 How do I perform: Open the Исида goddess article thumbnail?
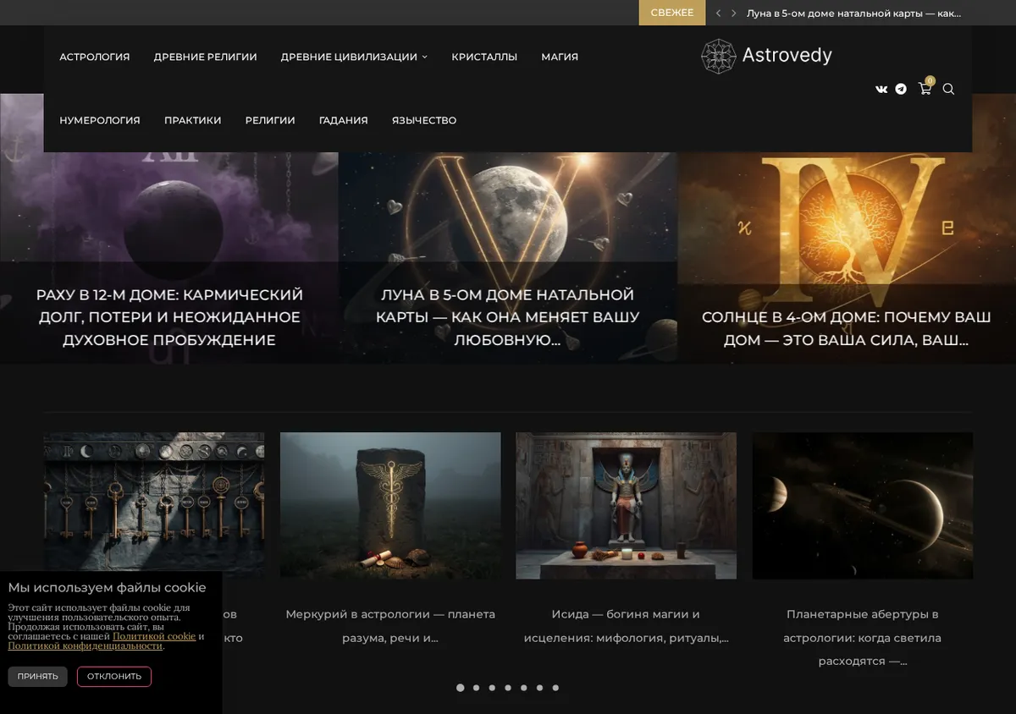(627, 506)
